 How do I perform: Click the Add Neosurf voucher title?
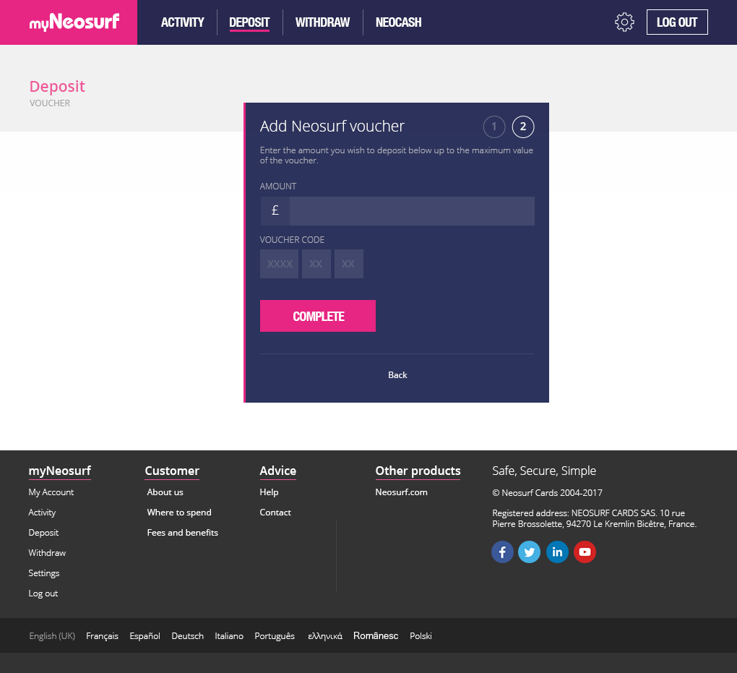tap(332, 126)
